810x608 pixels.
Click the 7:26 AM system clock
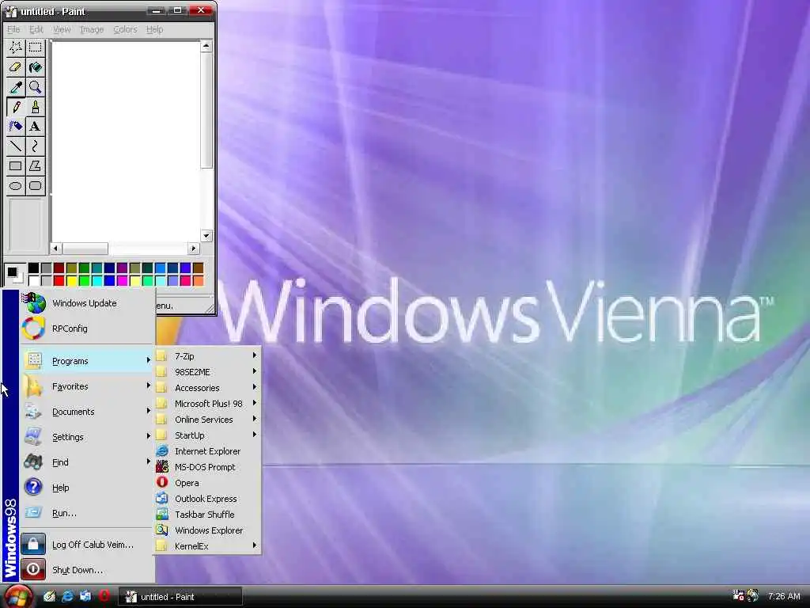click(x=784, y=596)
